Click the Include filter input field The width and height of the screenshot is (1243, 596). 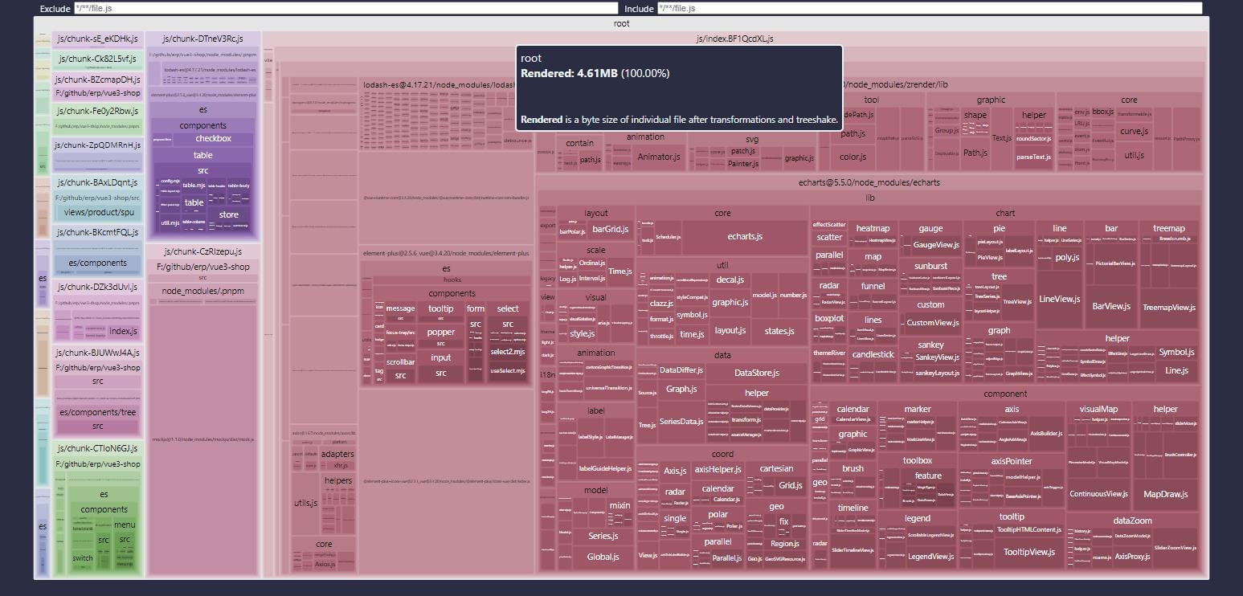tap(929, 8)
